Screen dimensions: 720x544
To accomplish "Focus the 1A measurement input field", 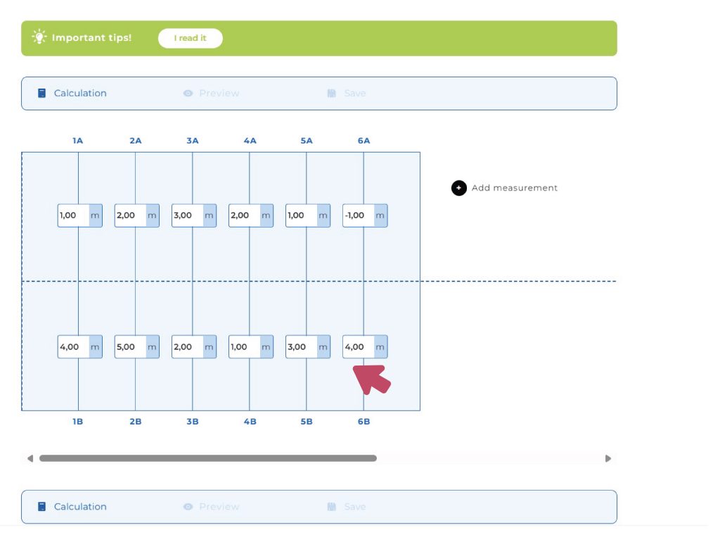I will (73, 216).
